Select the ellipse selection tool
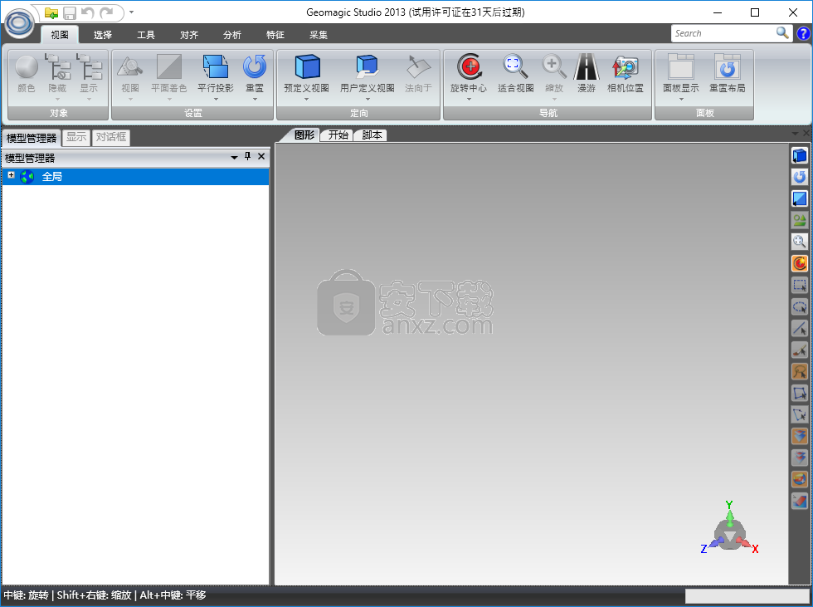This screenshot has height=607, width=813. (x=800, y=306)
